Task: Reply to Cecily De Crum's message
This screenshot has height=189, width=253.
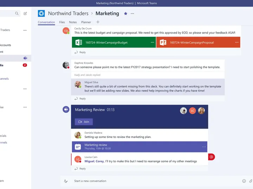Action: click(x=80, y=52)
